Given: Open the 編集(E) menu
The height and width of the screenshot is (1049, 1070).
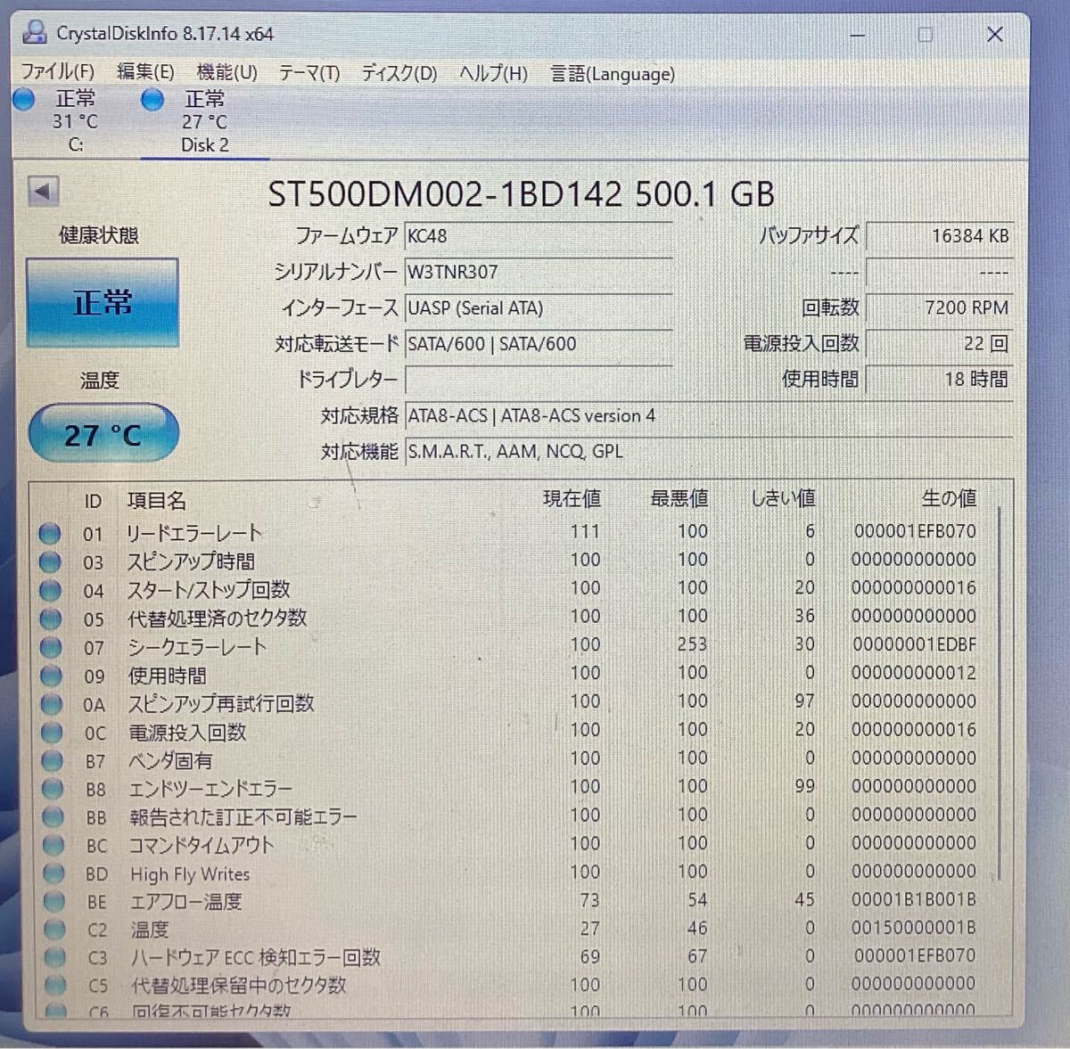Looking at the screenshot, I should coord(145,71).
